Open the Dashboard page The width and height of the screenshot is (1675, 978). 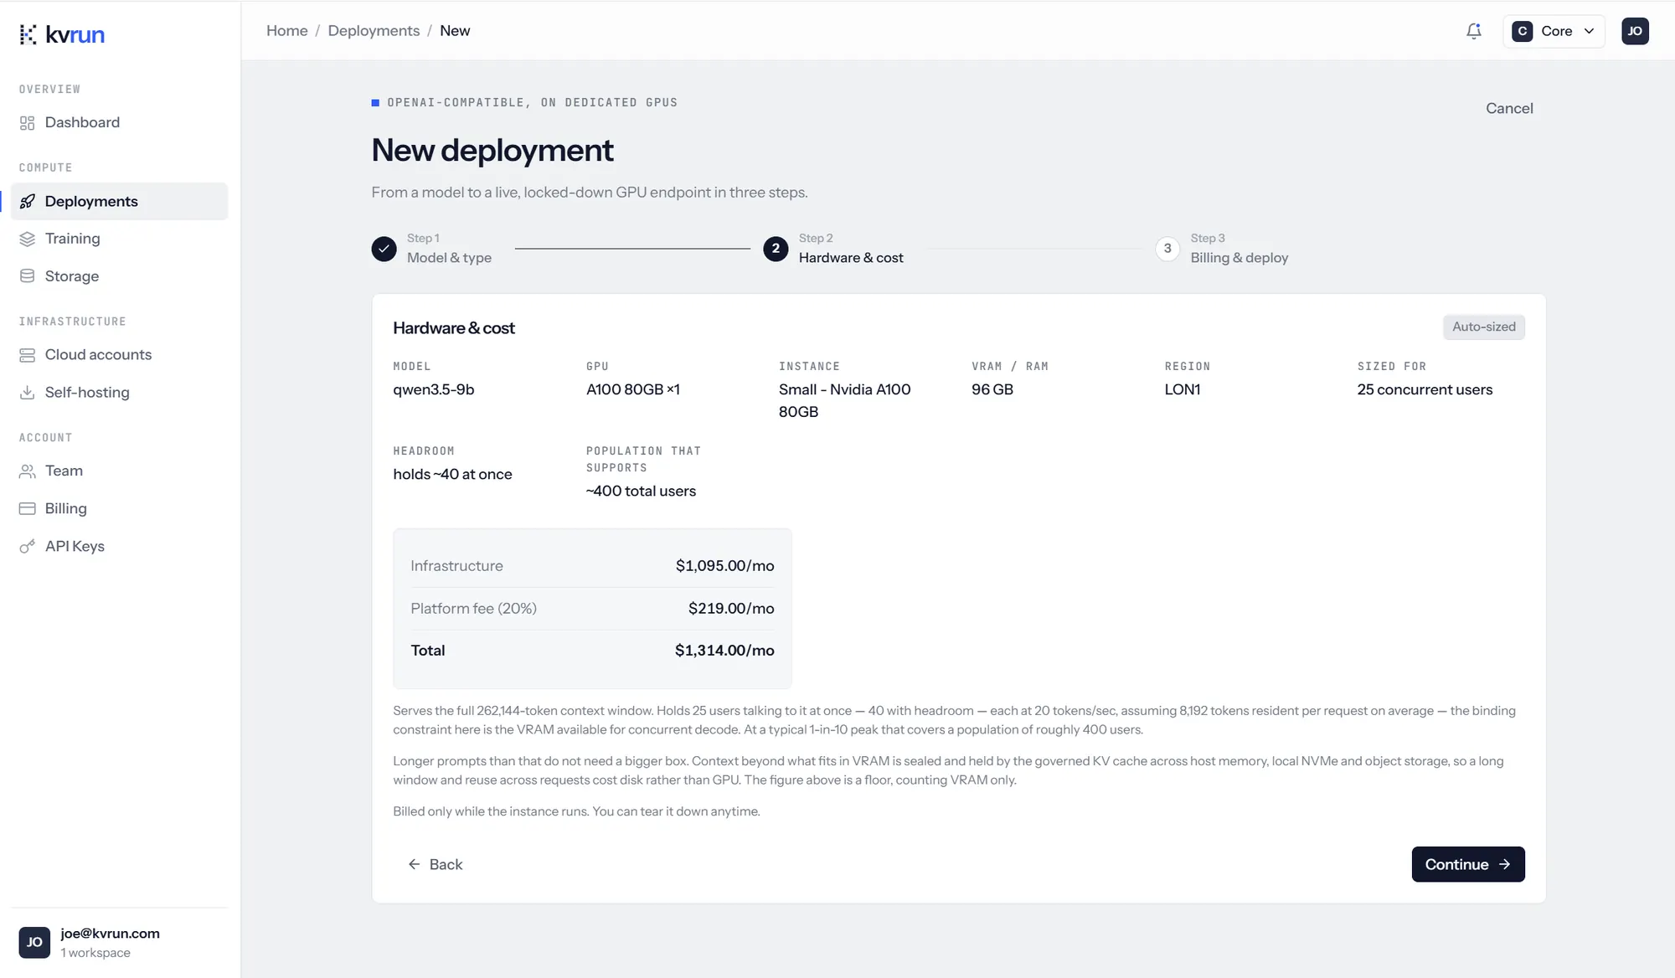coord(119,122)
